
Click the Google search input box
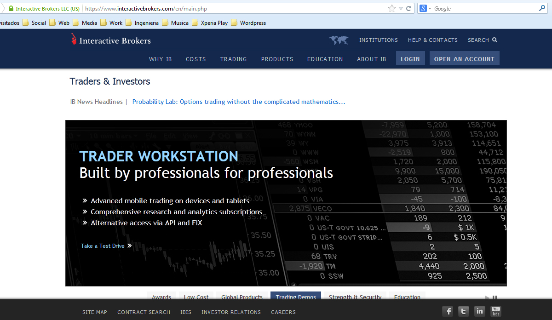(x=485, y=8)
